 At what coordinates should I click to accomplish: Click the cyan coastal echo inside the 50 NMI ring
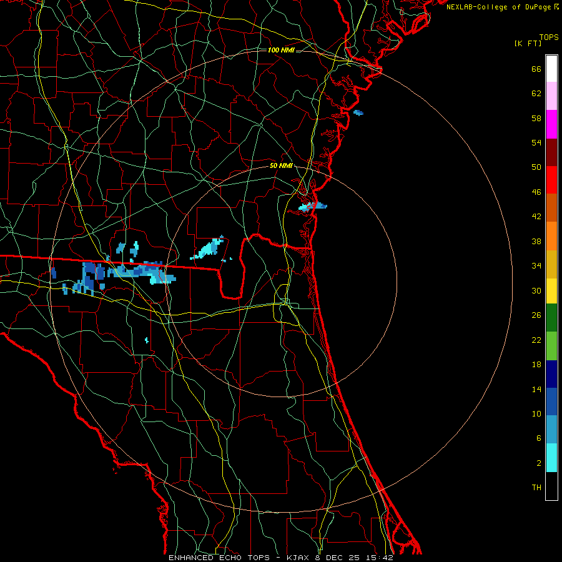click(x=313, y=207)
